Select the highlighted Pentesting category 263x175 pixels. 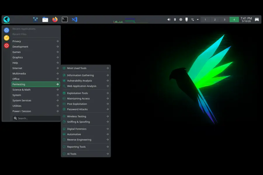tap(36, 84)
